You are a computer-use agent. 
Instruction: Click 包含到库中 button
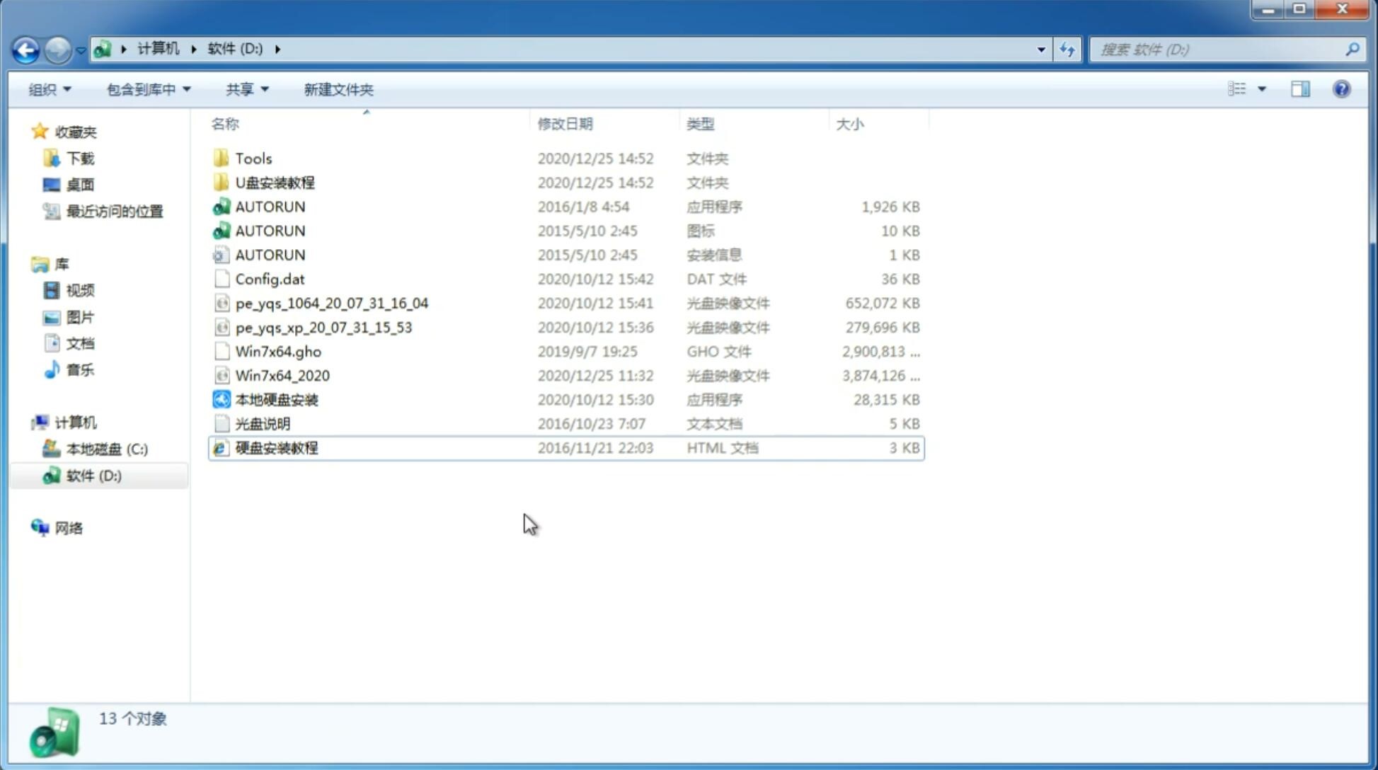pyautogui.click(x=147, y=89)
